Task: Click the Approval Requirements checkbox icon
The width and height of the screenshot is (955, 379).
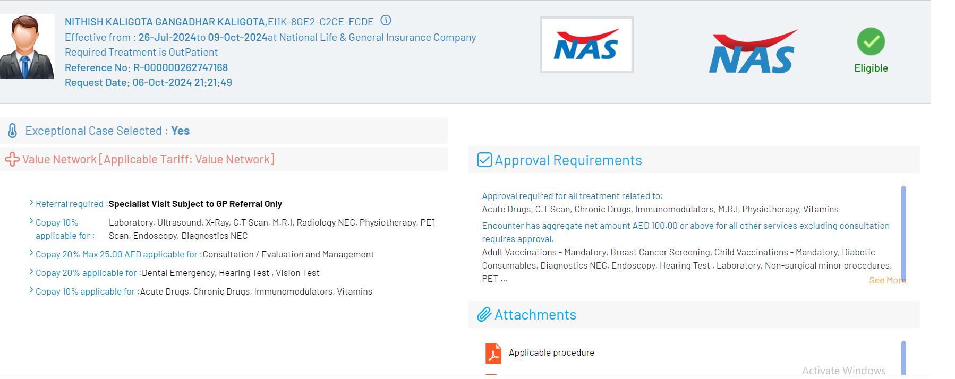Action: (484, 160)
